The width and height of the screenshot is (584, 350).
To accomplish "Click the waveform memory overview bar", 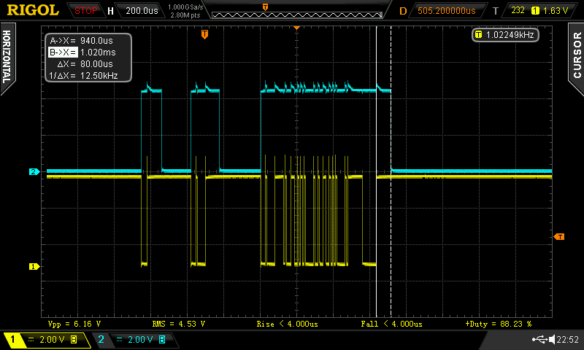I will pyautogui.click(x=297, y=15).
